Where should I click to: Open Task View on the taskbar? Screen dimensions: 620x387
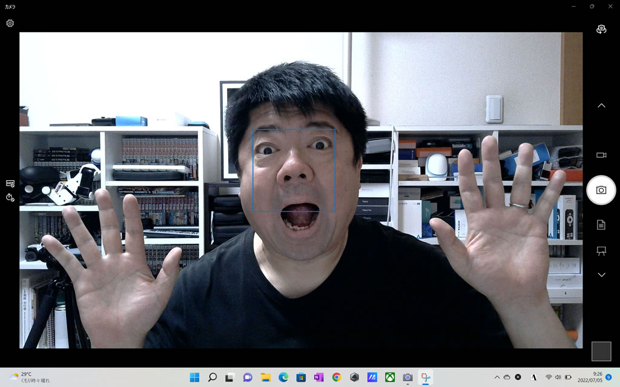click(229, 377)
